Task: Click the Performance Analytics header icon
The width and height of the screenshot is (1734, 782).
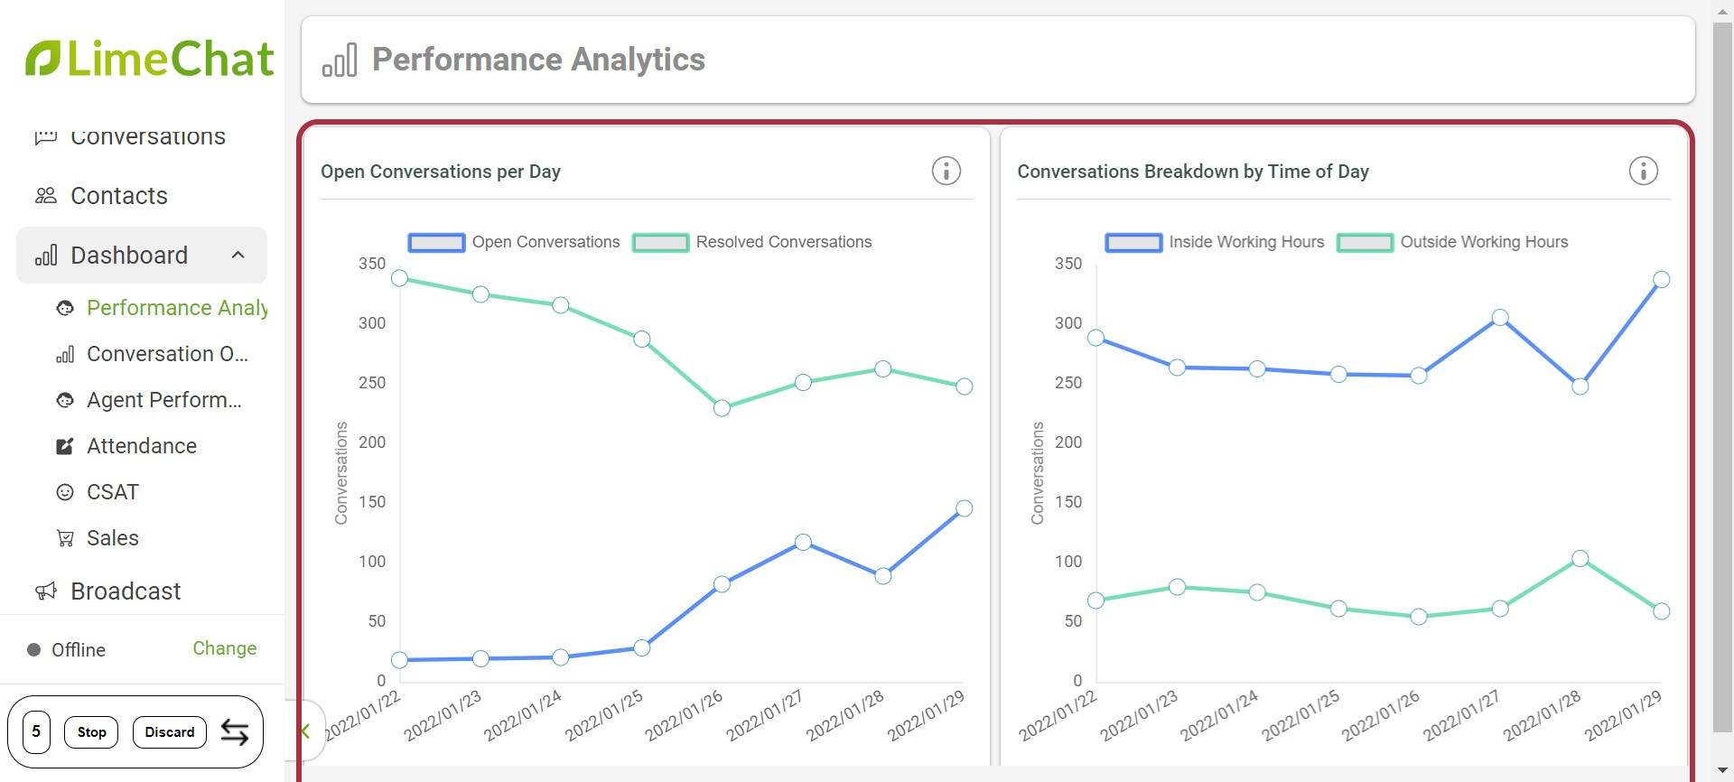Action: [x=340, y=61]
